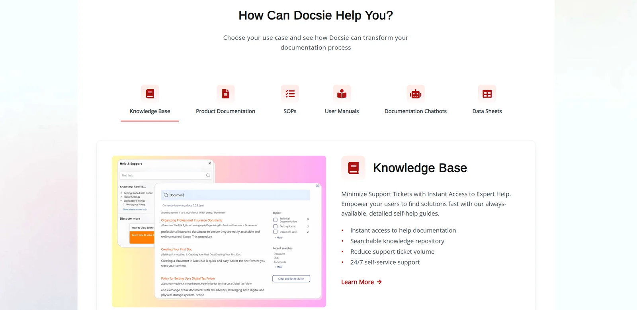Click the Product Documentation file icon
The width and height of the screenshot is (637, 310).
click(225, 94)
